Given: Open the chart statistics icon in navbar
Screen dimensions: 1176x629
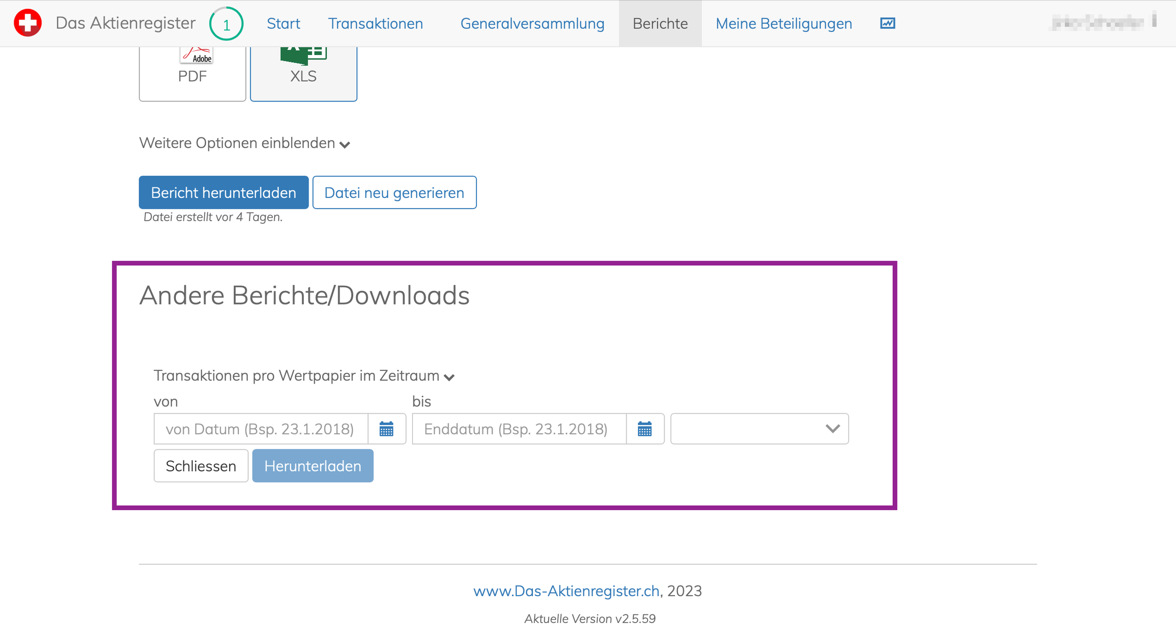Looking at the screenshot, I should [887, 23].
